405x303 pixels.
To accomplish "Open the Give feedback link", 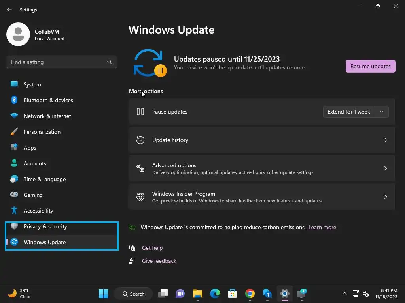I will (159, 261).
